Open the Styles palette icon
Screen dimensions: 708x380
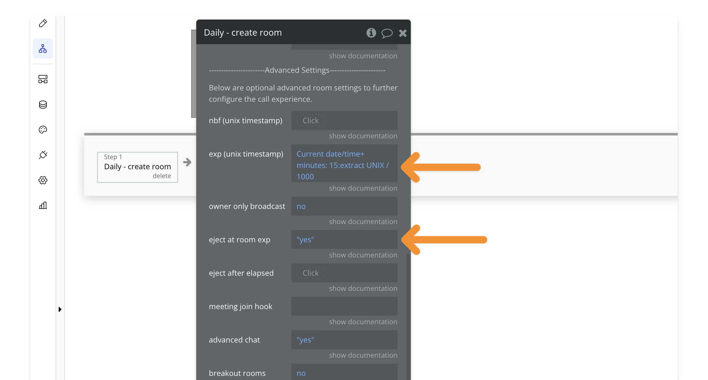pos(43,130)
